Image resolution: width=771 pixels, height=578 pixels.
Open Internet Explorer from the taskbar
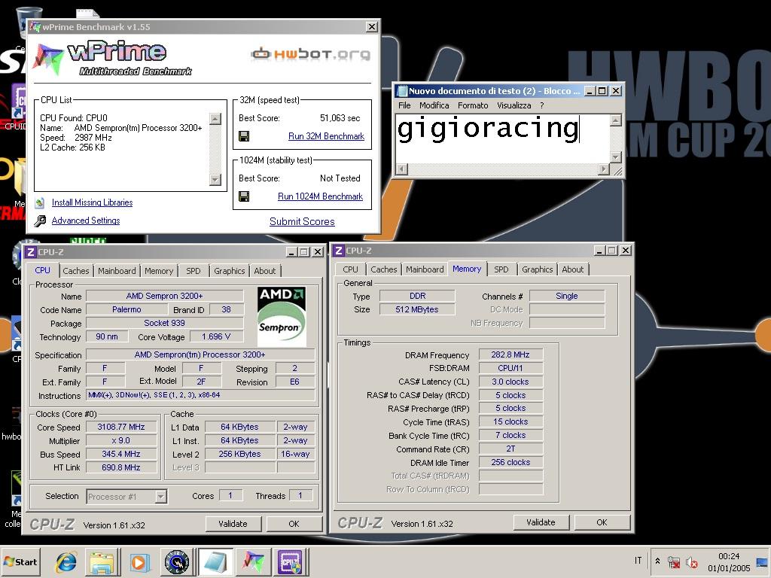click(66, 561)
